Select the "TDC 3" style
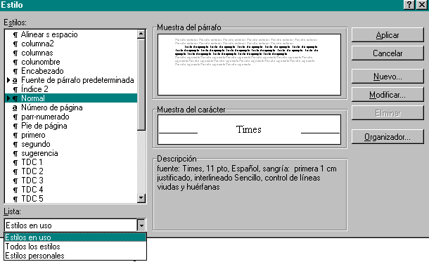The height and width of the screenshot is (262, 429). coord(71,181)
